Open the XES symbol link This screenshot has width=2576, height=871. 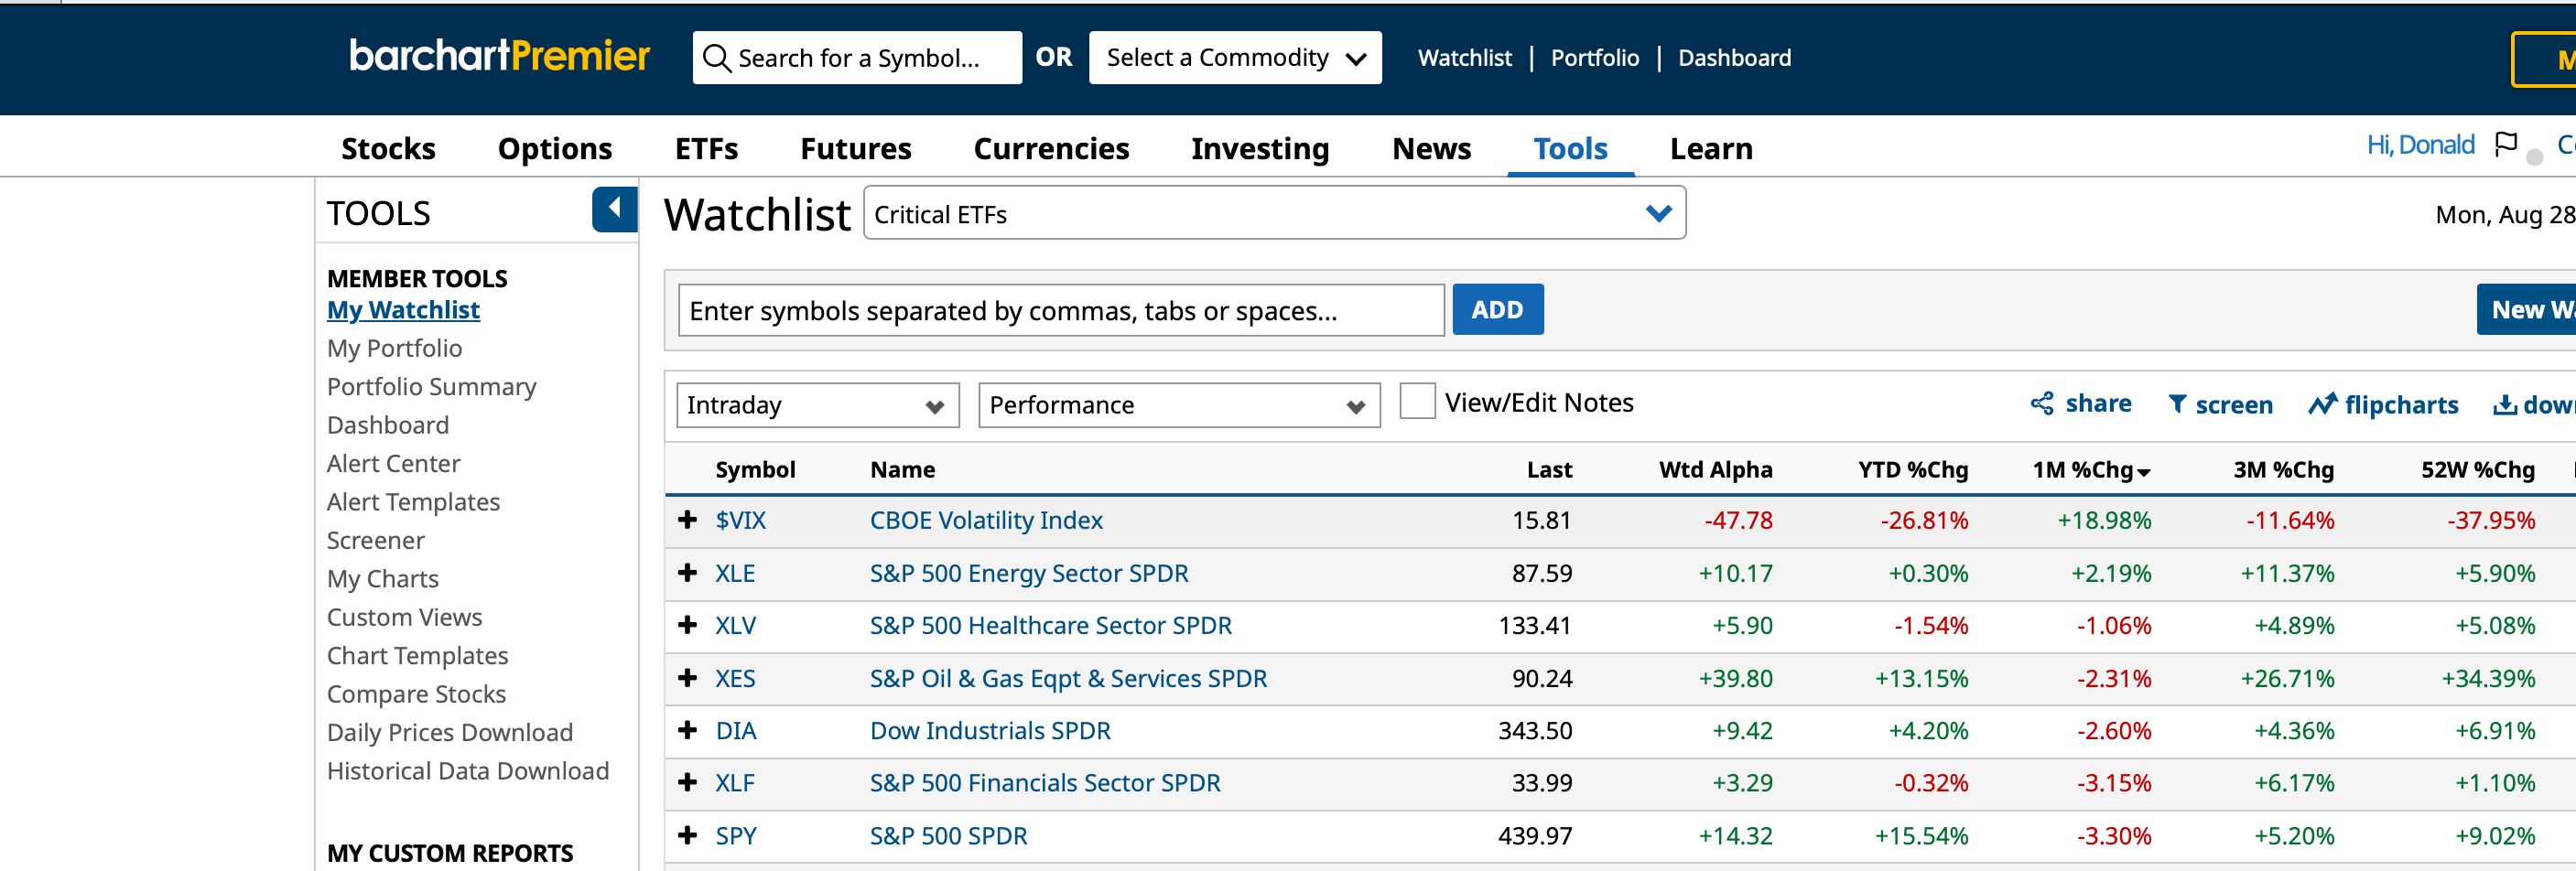coord(734,678)
